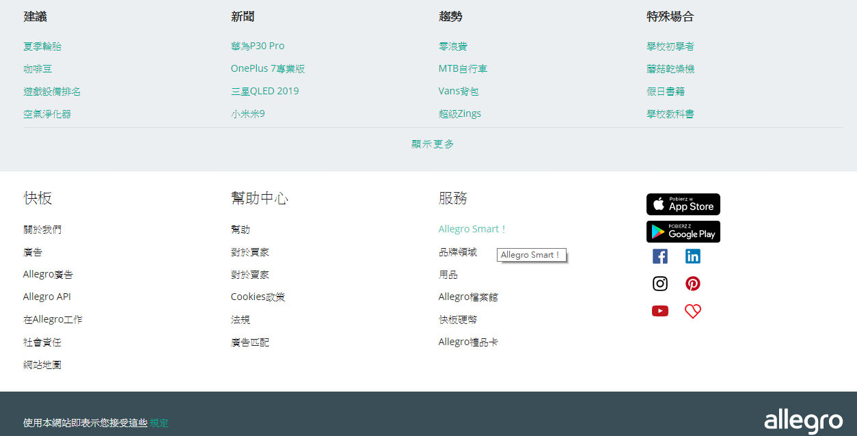Open the 學校教科書 link

[670, 114]
